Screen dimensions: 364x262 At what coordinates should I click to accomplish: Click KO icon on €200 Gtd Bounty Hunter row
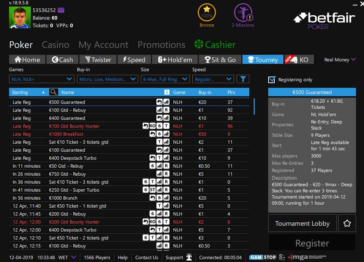(152, 222)
